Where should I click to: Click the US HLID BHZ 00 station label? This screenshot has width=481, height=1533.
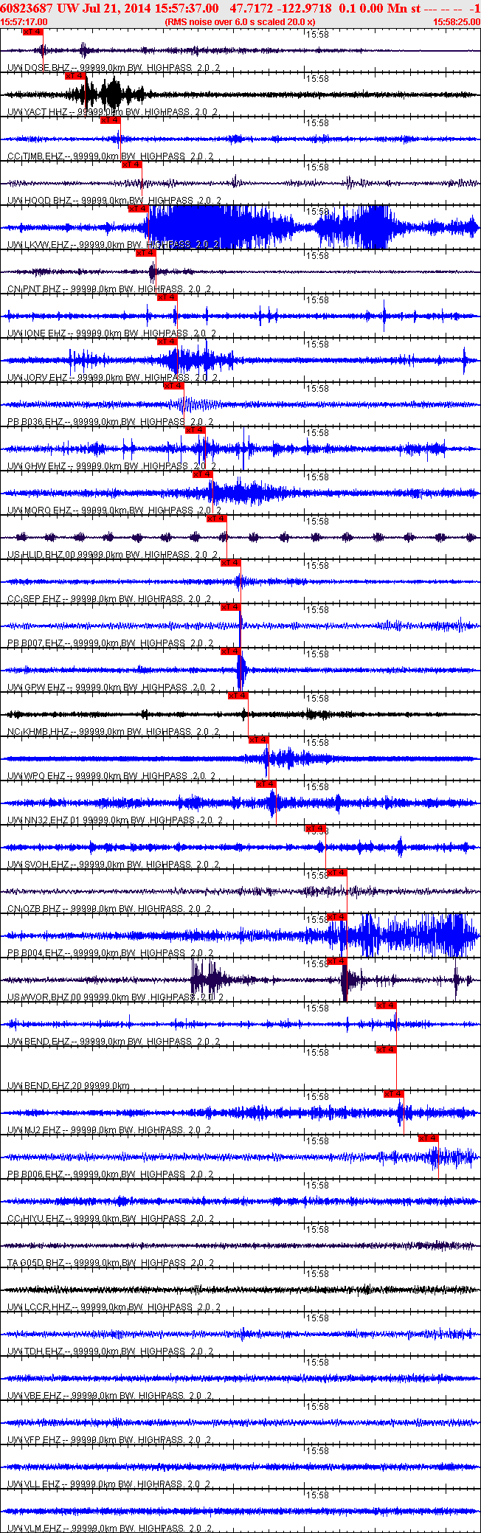click(x=41, y=555)
